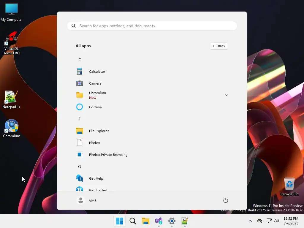Jump via letter C header
This screenshot has height=228, width=304.
(80, 60)
